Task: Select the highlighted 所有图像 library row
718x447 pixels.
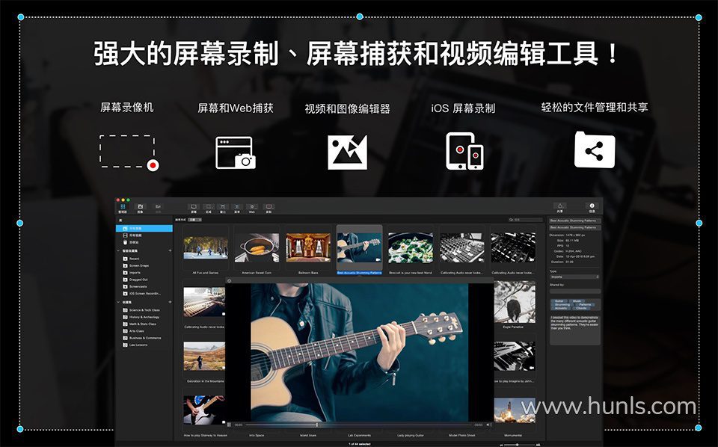Action: point(144,228)
